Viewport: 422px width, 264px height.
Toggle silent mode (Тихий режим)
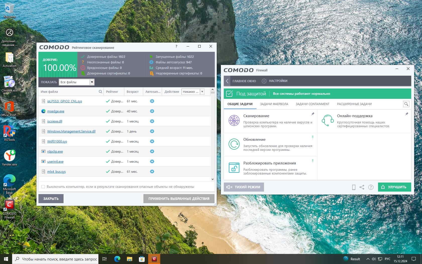[x=244, y=187]
